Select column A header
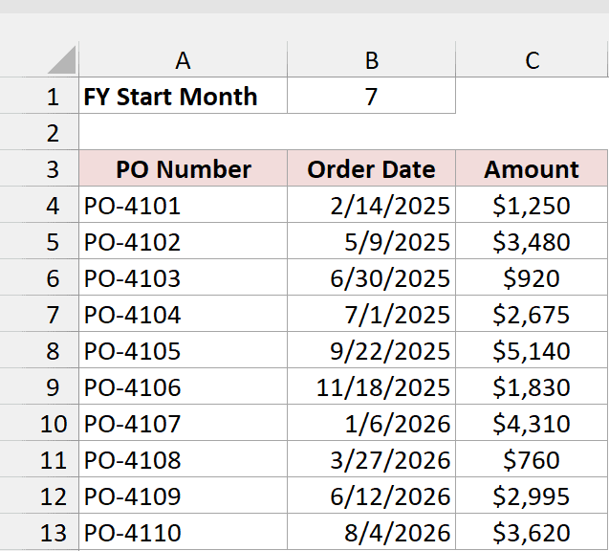 183,60
